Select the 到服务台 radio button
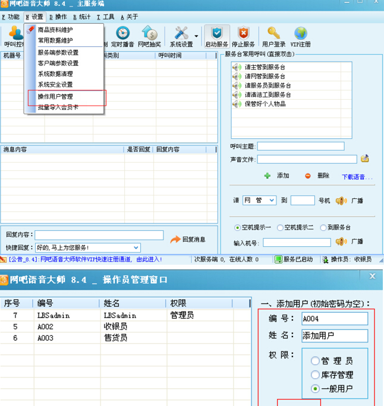Screen dimensions: 384x406 323,227
